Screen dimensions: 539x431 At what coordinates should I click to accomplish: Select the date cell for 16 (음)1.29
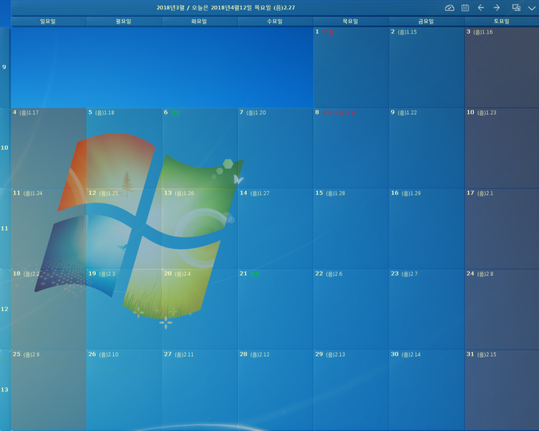(426, 229)
